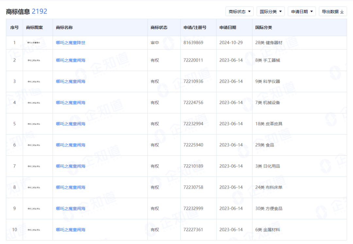The height and width of the screenshot is (244, 353).
Task: Click the trademark image thumbnail in row 7
Action: [34, 166]
